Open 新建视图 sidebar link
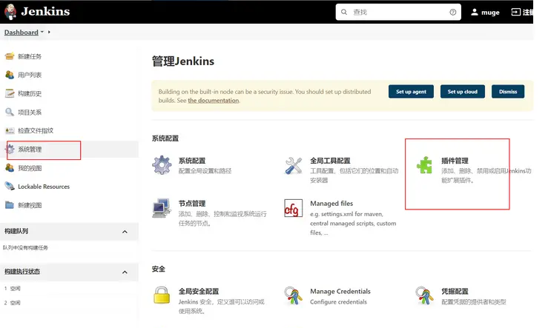 pos(30,205)
